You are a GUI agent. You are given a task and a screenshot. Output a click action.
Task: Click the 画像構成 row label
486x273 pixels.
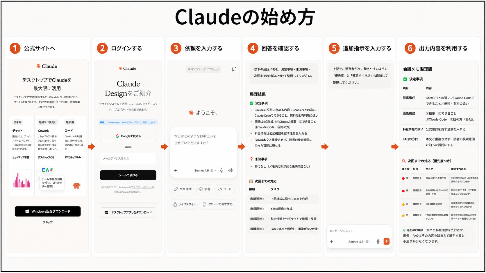click(x=409, y=114)
